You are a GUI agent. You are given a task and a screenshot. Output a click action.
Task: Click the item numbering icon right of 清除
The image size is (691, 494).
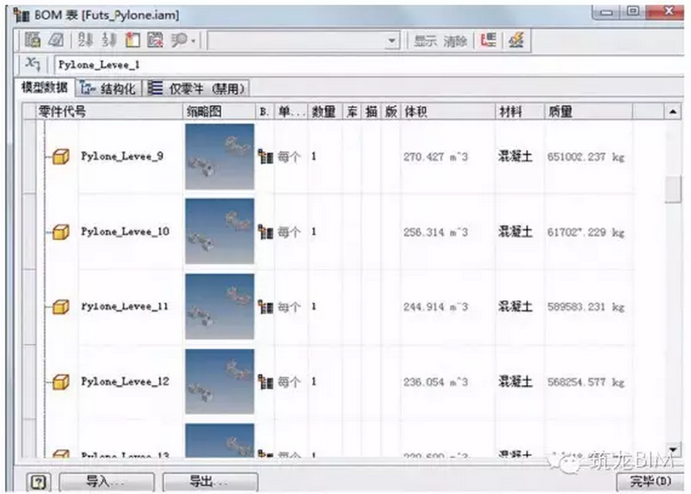[489, 40]
